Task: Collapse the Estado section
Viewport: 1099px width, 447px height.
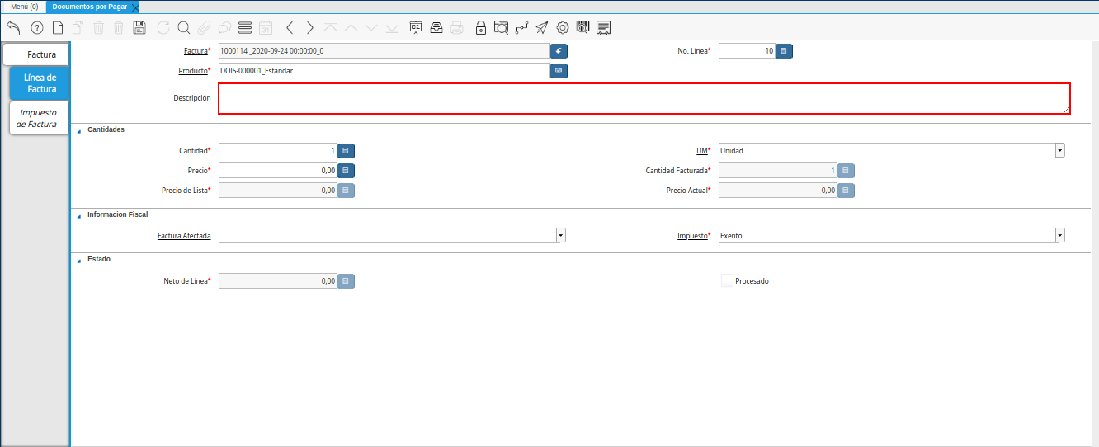Action: pyautogui.click(x=79, y=260)
